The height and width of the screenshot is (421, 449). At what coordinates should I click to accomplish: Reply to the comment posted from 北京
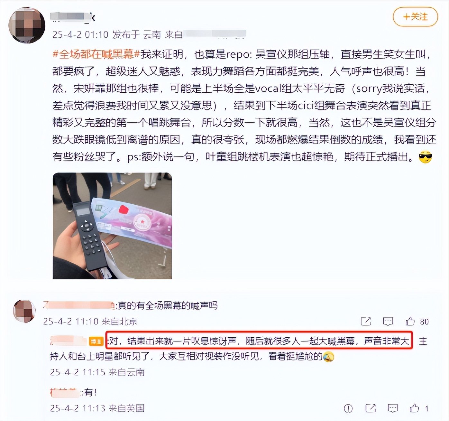[388, 321]
